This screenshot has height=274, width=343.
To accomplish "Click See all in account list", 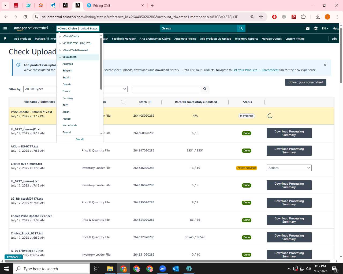I will 80,139.
